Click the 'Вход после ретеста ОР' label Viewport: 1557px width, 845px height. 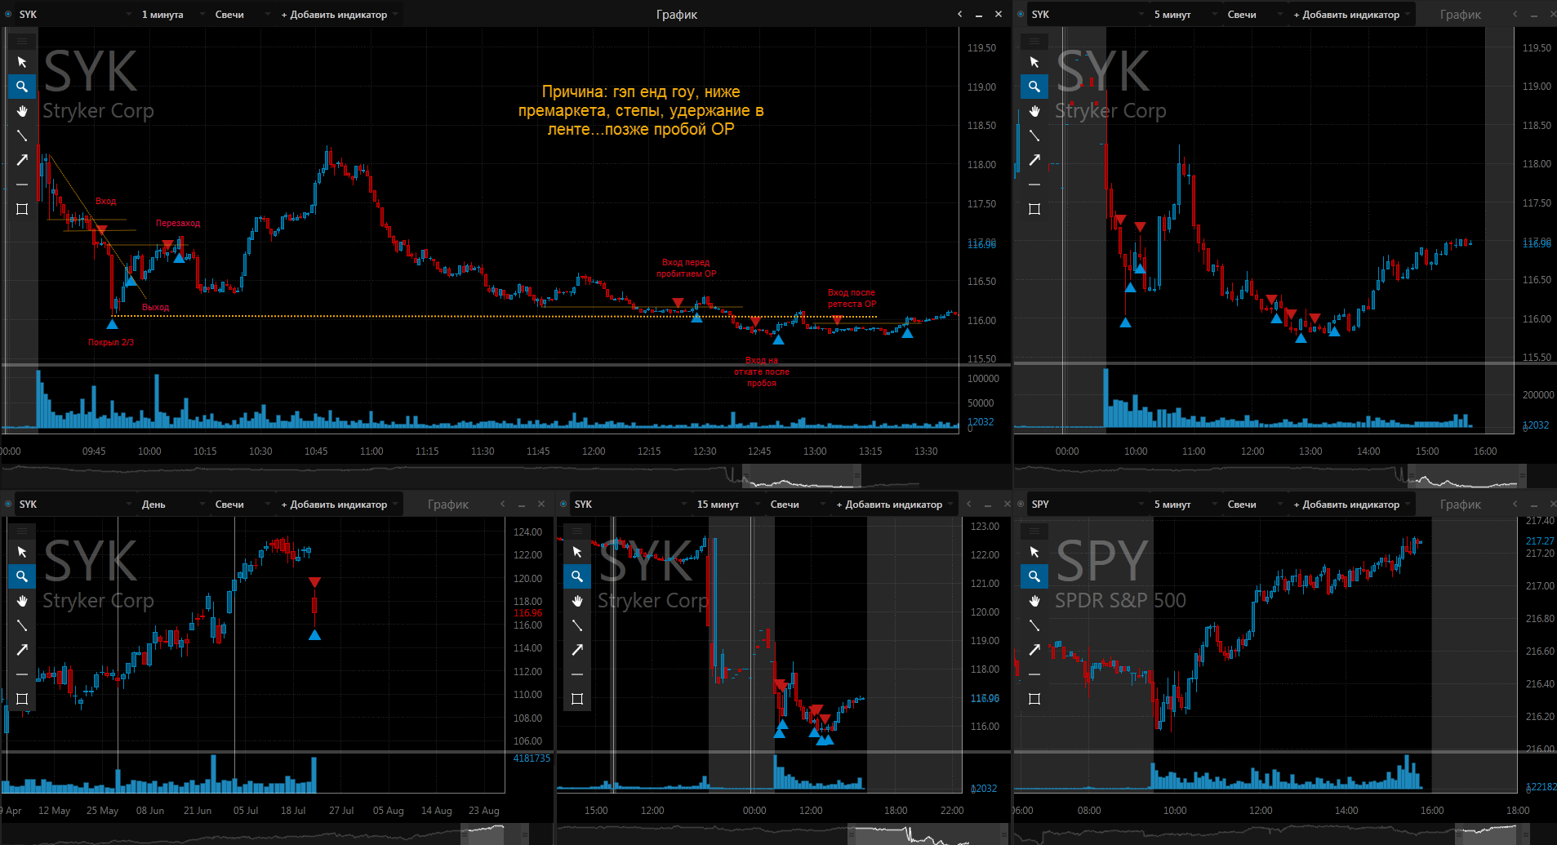852,298
